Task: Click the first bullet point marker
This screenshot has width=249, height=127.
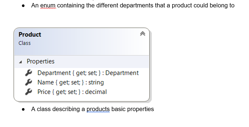Action: tap(23, 6)
